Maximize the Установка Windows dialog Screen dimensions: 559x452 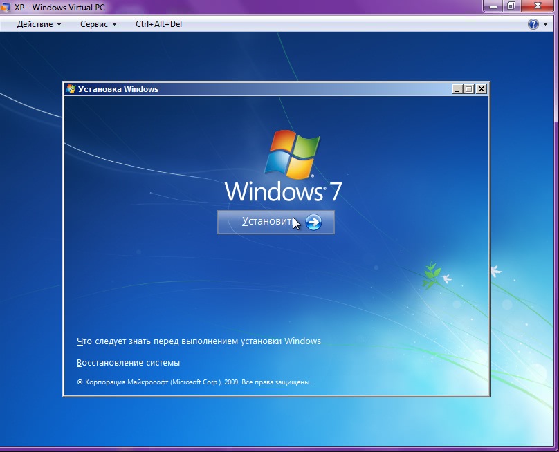pos(469,89)
